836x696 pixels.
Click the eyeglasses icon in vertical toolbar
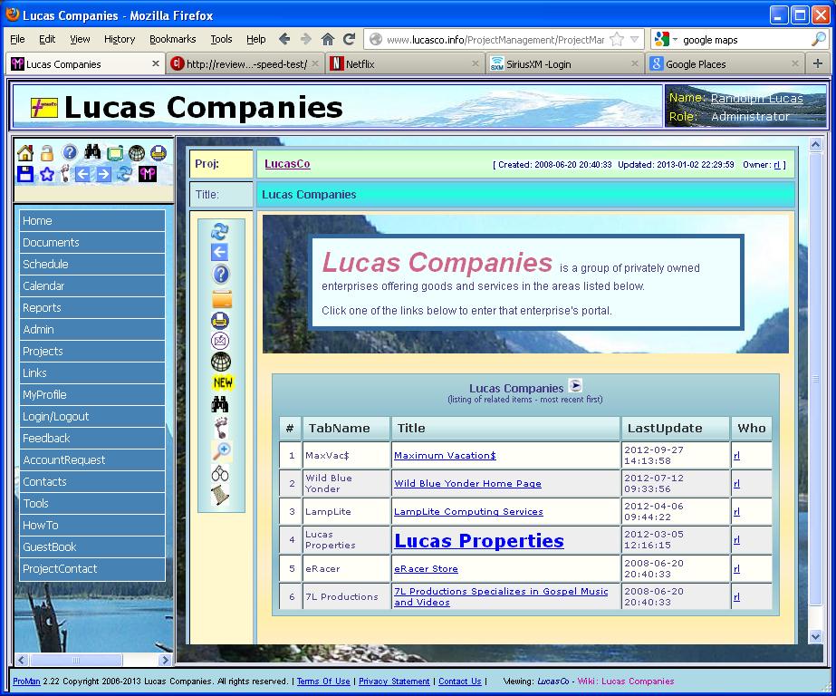(x=220, y=473)
